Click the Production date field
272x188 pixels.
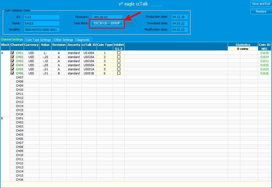pos(179,17)
